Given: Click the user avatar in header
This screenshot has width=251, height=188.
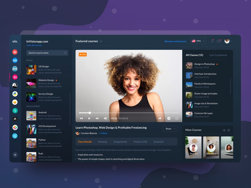Looking at the screenshot, I should tap(227, 41).
